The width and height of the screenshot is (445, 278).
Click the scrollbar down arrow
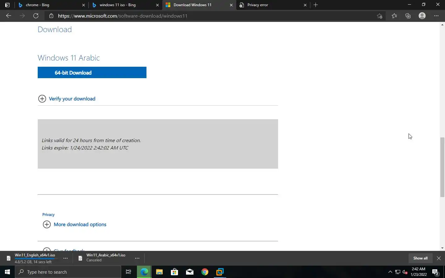442,248
